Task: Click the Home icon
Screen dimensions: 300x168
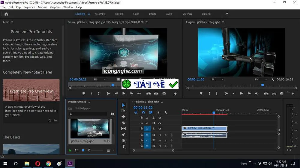Action: (x=6, y=14)
